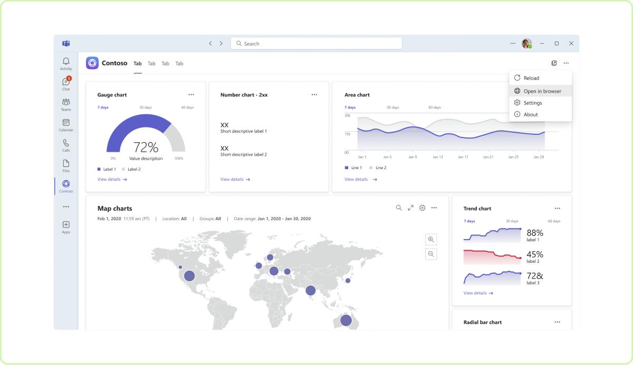Open Trend chart more options ellipsis
633x365 pixels.
(558, 209)
